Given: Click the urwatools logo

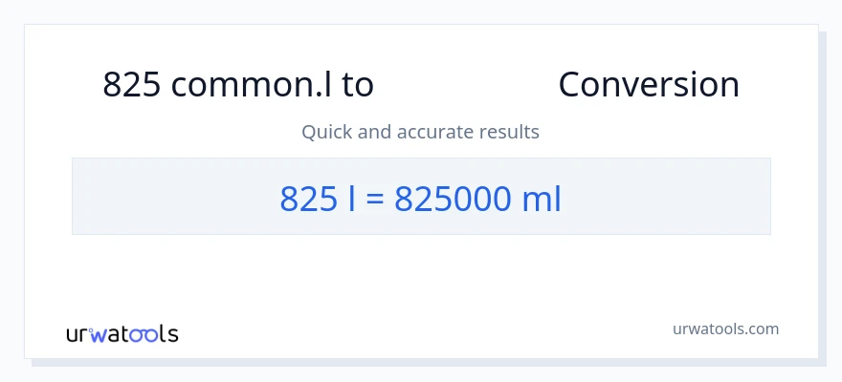Looking at the screenshot, I should [x=122, y=333].
